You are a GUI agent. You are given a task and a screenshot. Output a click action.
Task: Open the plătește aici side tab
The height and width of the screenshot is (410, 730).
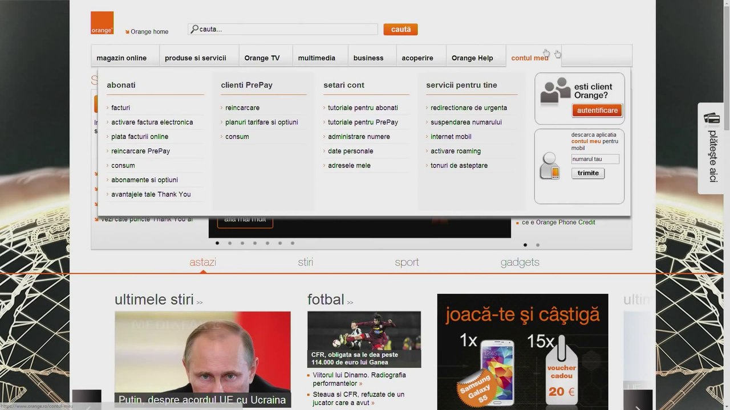click(x=712, y=148)
